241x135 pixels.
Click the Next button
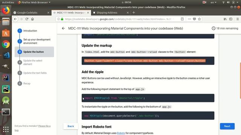(227, 126)
